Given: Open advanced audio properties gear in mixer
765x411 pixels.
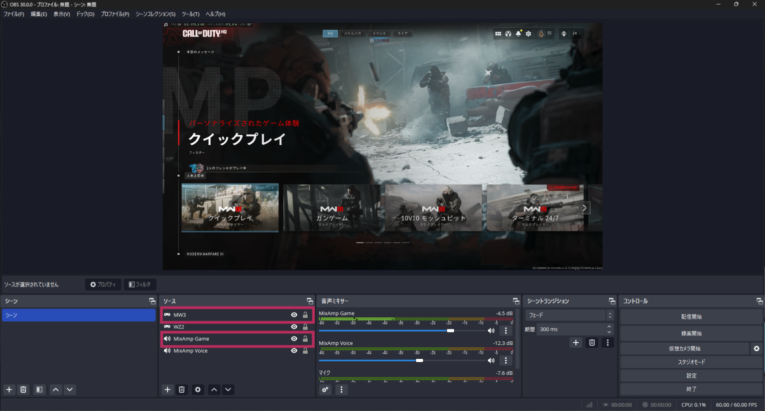Looking at the screenshot, I should (x=325, y=390).
